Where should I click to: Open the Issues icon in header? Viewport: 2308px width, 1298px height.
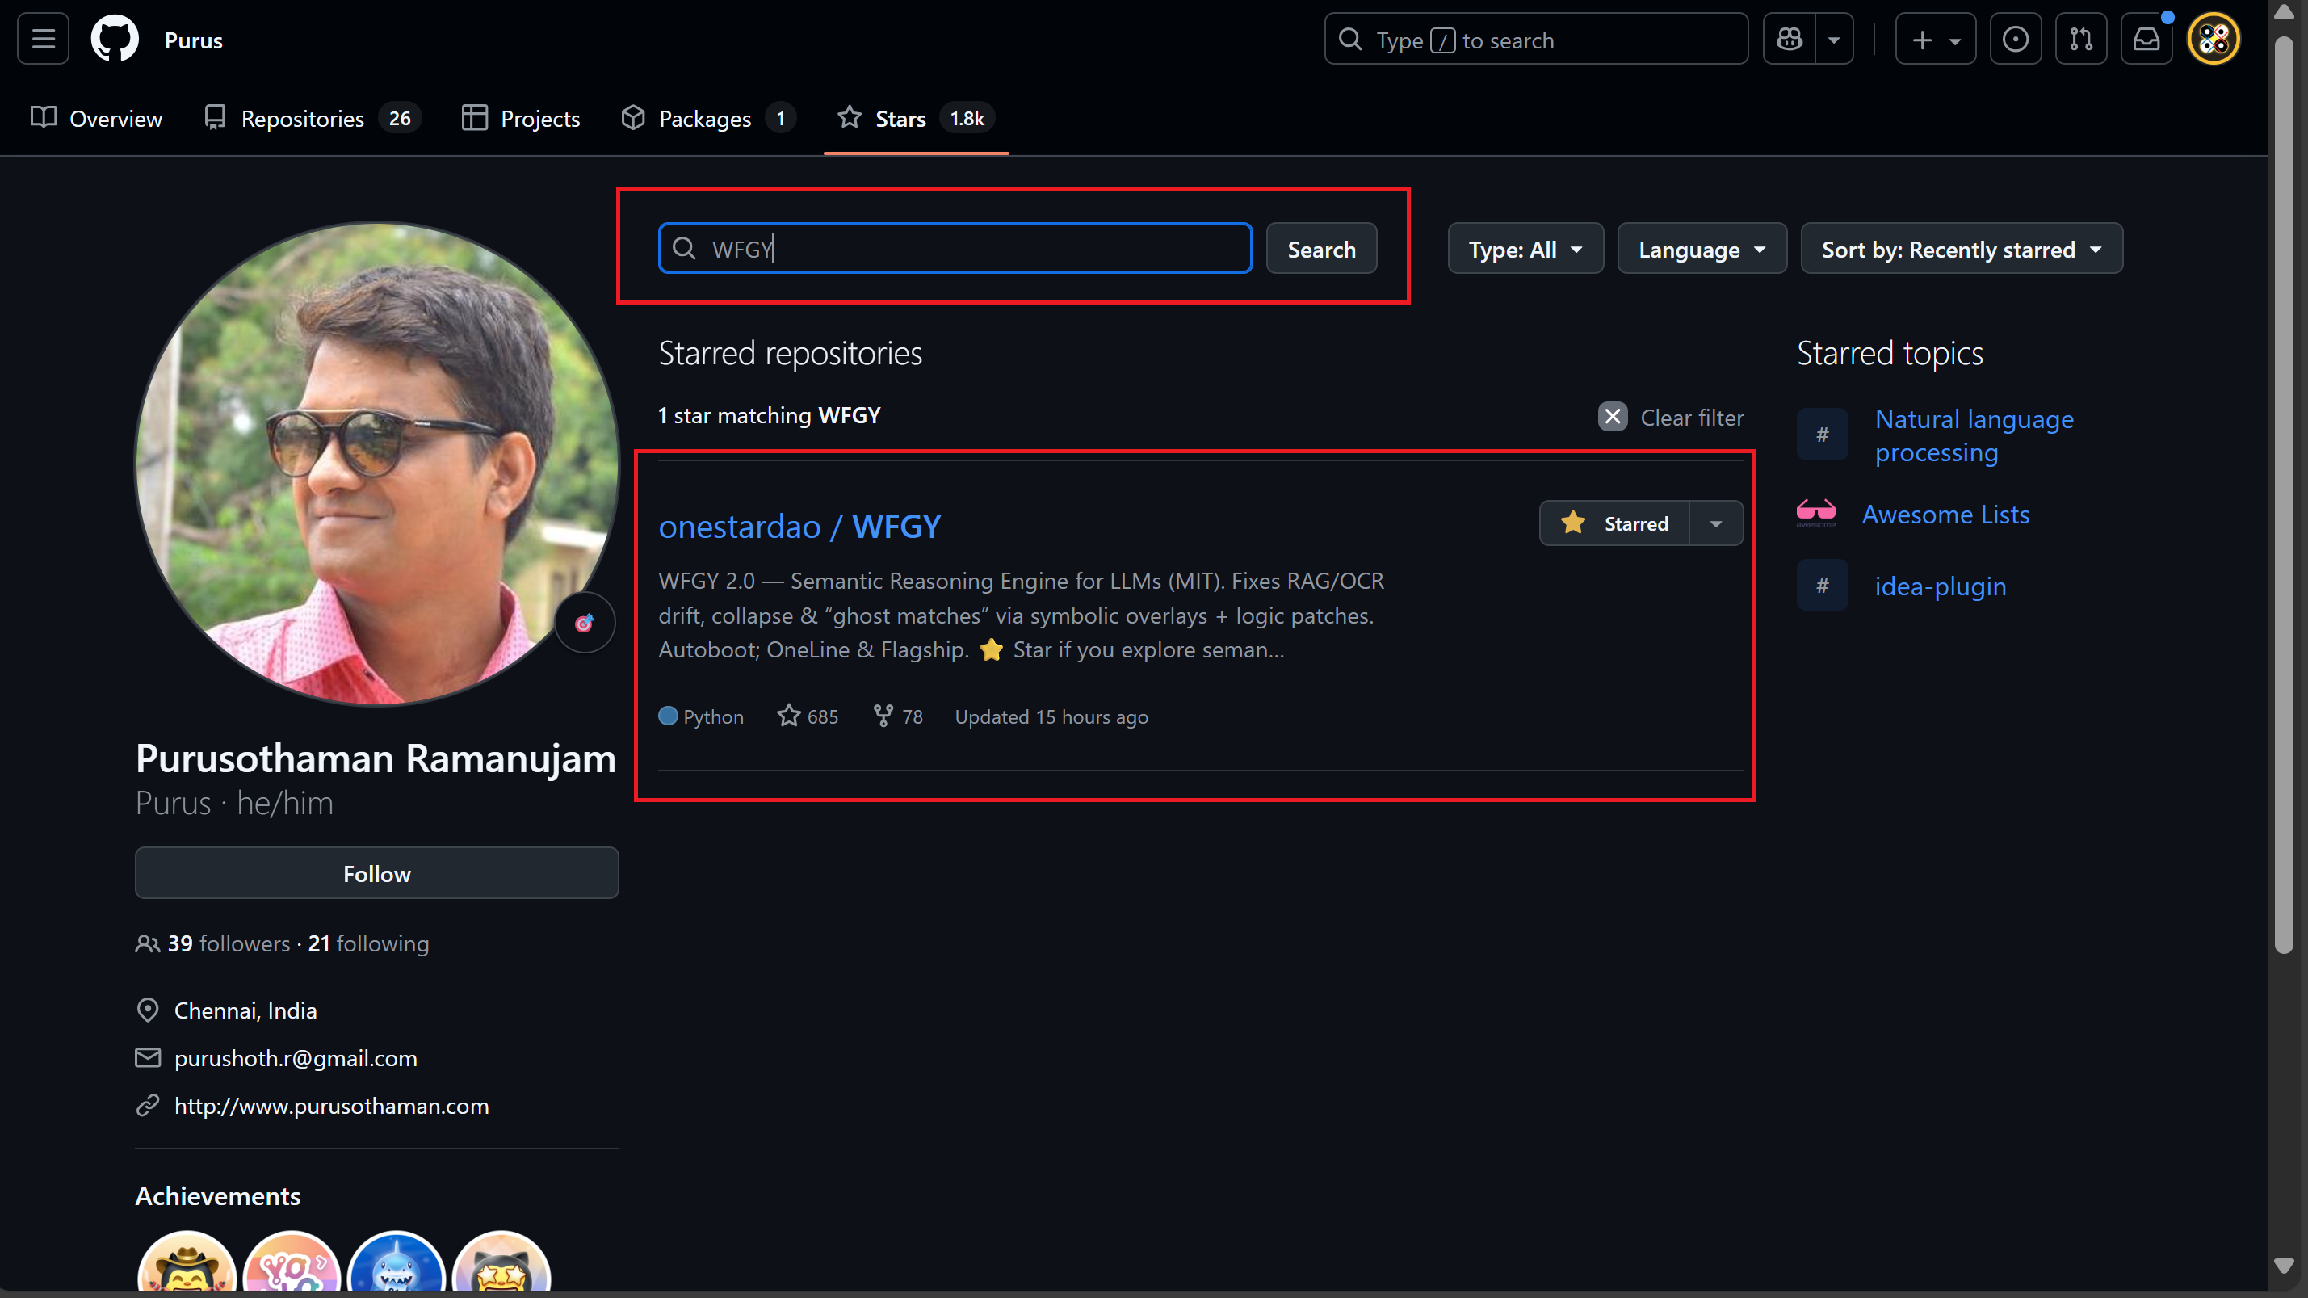[2015, 40]
